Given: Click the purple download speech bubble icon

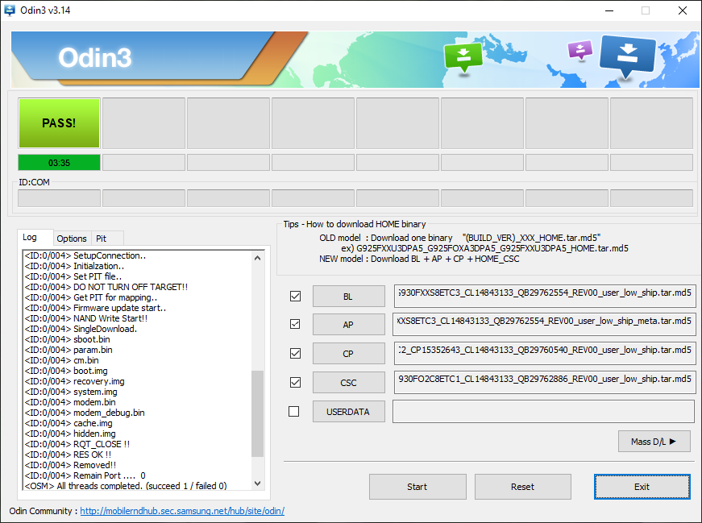Looking at the screenshot, I should 579,51.
